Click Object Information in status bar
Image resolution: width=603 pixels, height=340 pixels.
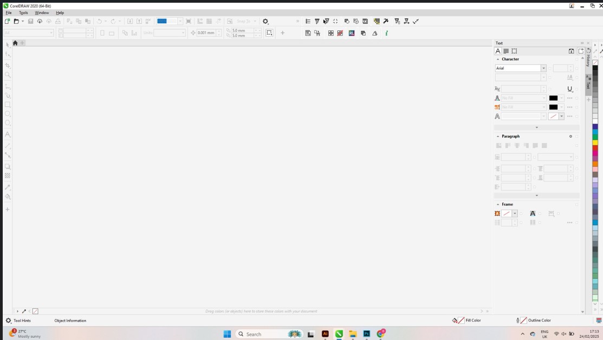(x=70, y=321)
